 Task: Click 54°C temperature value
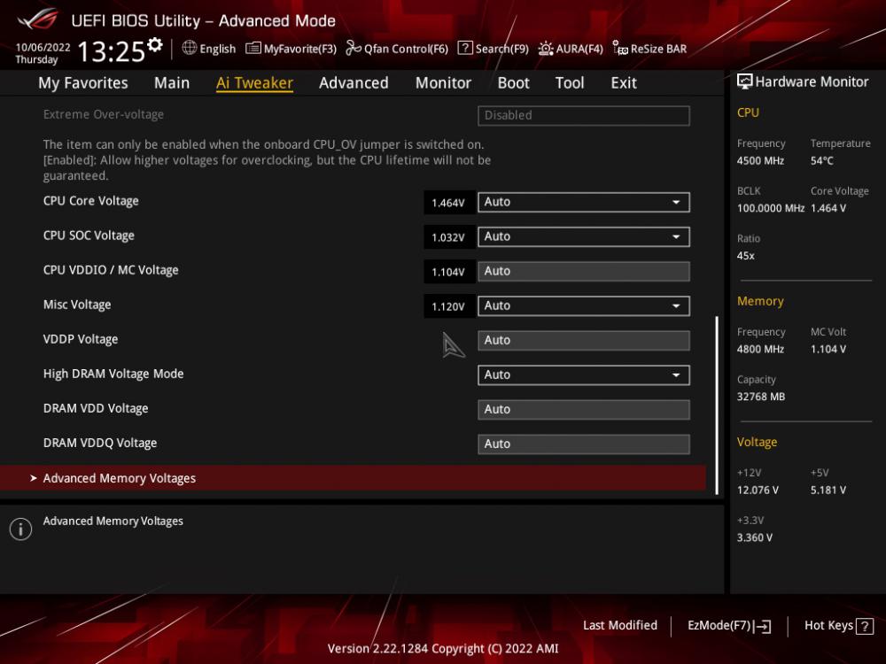point(821,161)
